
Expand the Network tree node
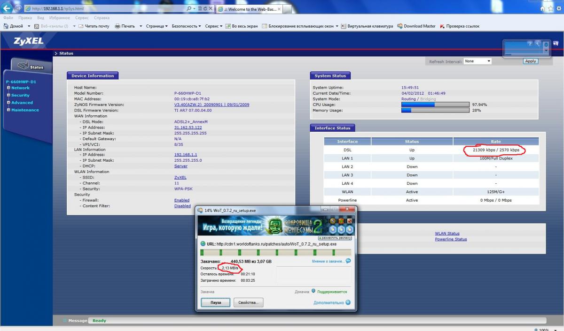(x=8, y=88)
